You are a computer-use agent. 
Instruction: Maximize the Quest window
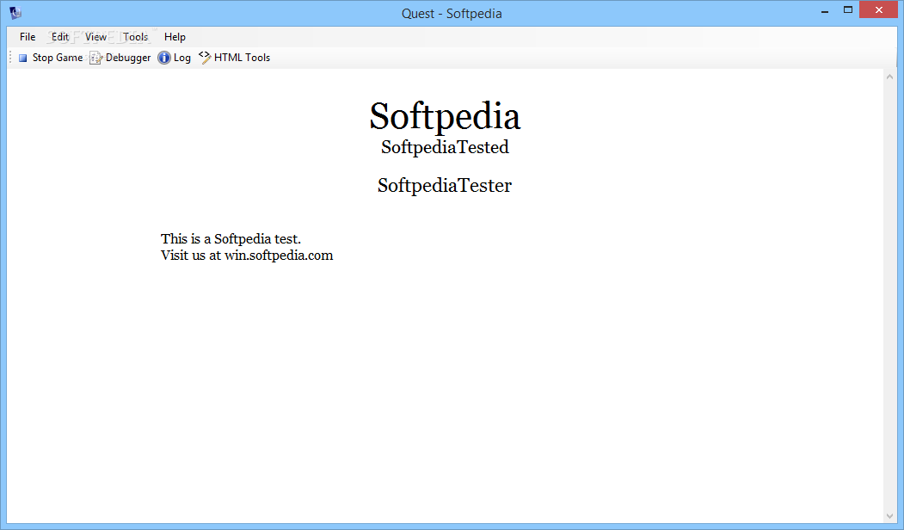click(x=847, y=9)
